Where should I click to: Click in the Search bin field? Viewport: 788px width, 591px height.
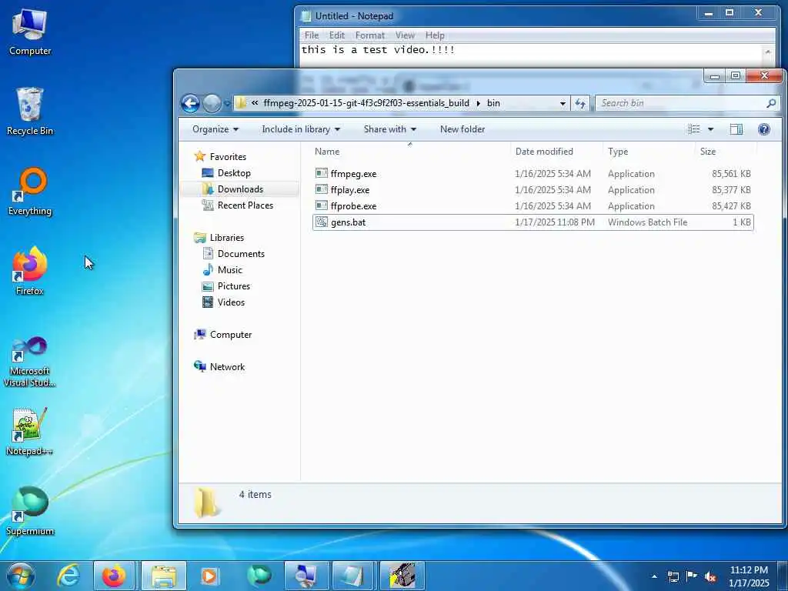[679, 103]
